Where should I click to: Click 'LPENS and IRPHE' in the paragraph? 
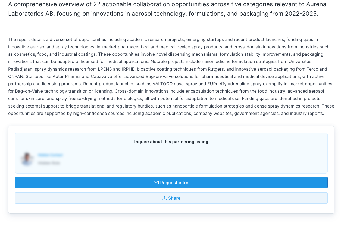116,69
